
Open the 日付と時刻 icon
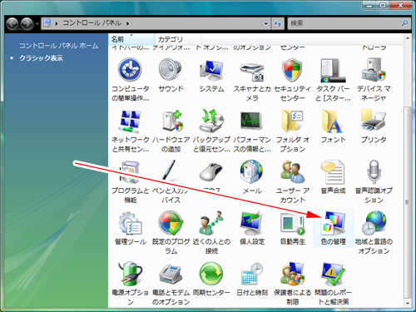(252, 274)
